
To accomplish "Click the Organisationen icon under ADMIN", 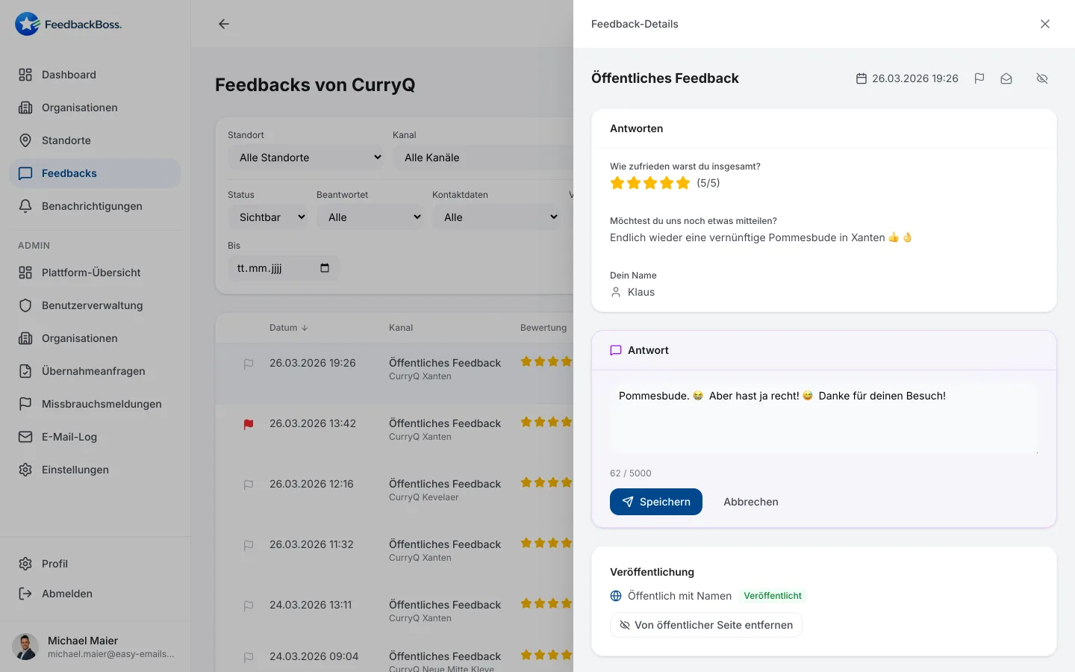I will tap(25, 338).
